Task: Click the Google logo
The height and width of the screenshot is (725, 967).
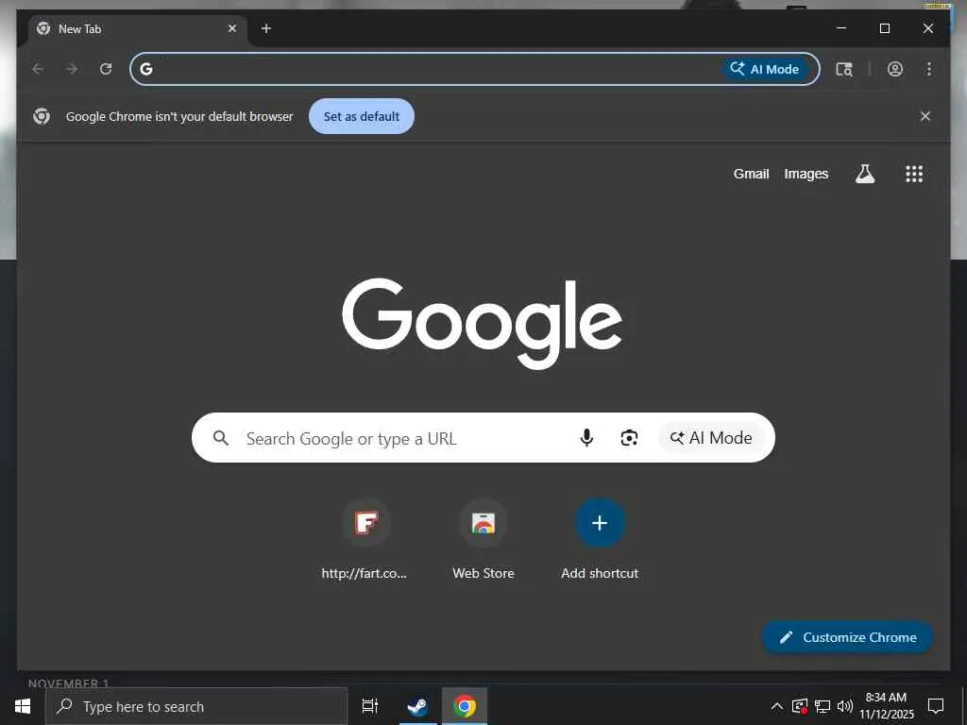Action: [x=483, y=323]
